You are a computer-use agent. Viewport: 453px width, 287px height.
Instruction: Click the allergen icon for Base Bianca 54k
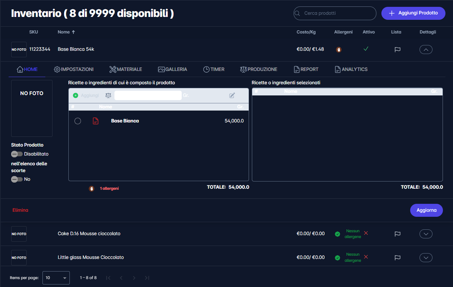click(339, 50)
